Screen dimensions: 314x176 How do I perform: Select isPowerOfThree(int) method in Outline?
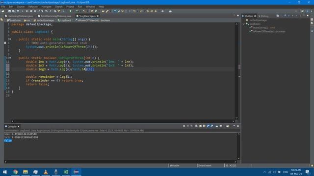[x=269, y=31]
